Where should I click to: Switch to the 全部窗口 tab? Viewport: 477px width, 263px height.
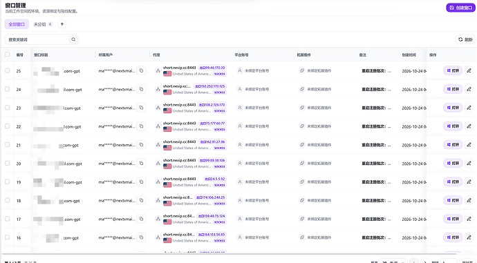coord(17,24)
